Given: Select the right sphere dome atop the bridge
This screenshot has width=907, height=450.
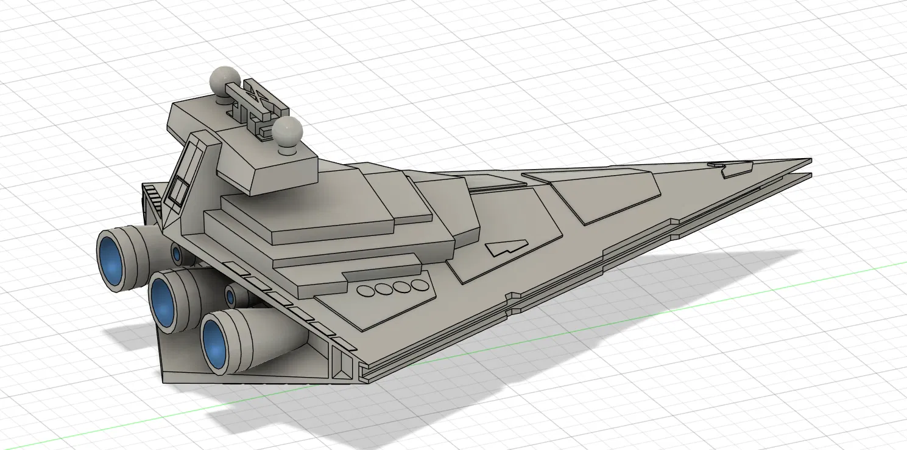Looking at the screenshot, I should click(286, 131).
